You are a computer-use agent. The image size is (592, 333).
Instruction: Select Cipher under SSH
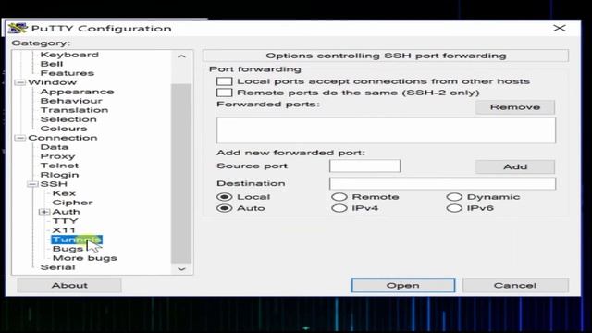click(x=72, y=203)
